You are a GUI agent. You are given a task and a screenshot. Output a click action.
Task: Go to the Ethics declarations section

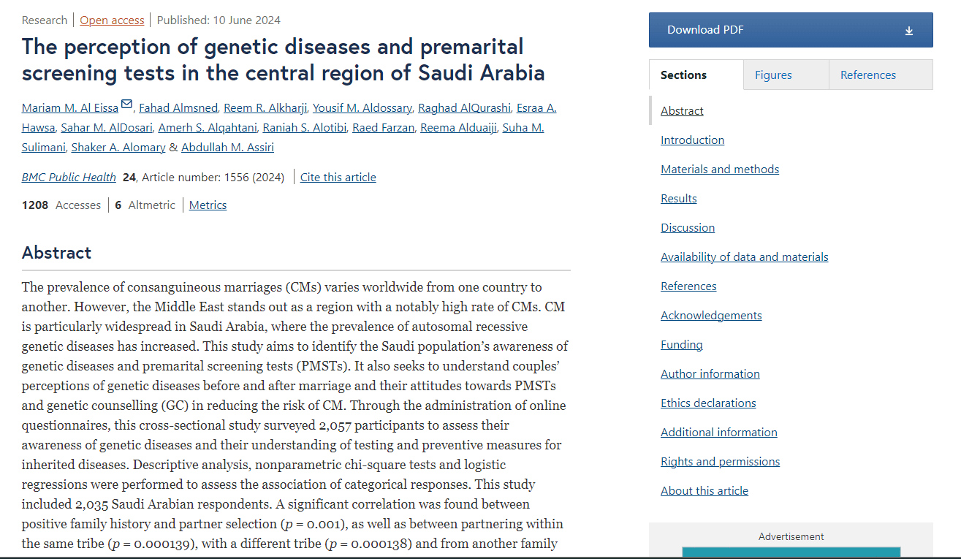click(x=707, y=403)
